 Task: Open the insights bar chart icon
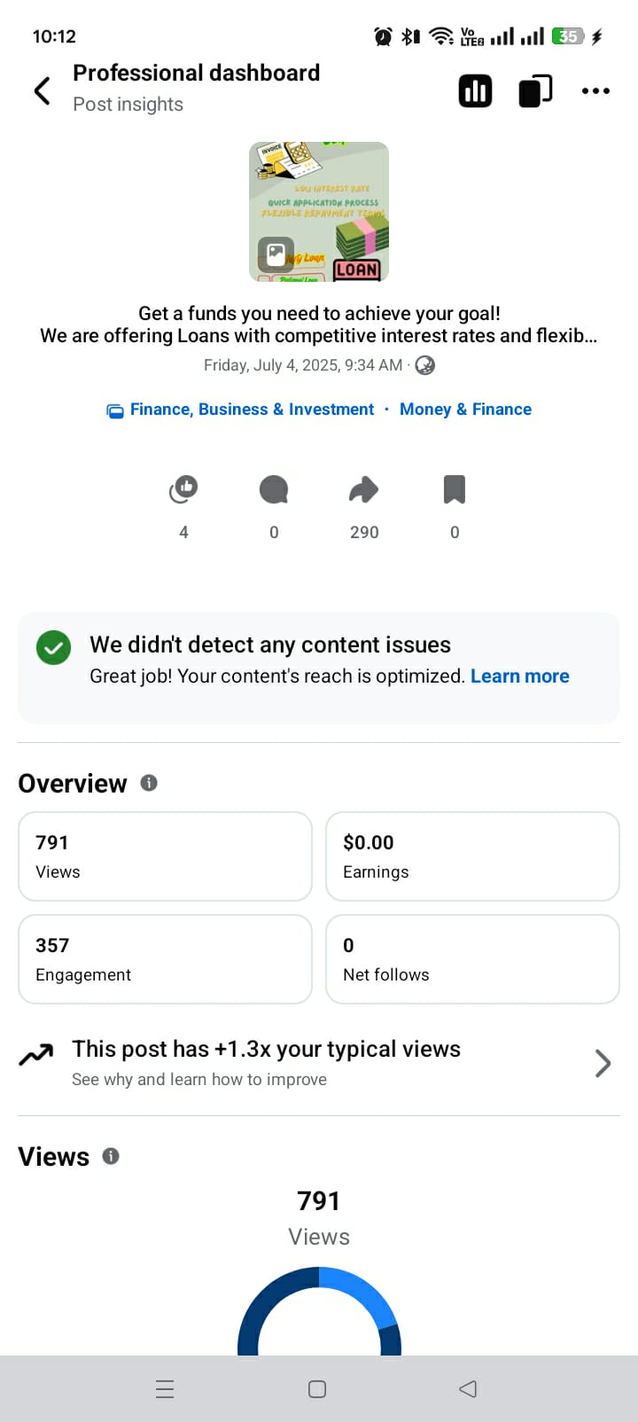[475, 90]
